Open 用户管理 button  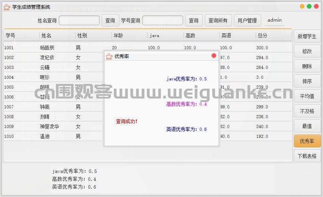[x=247, y=20]
